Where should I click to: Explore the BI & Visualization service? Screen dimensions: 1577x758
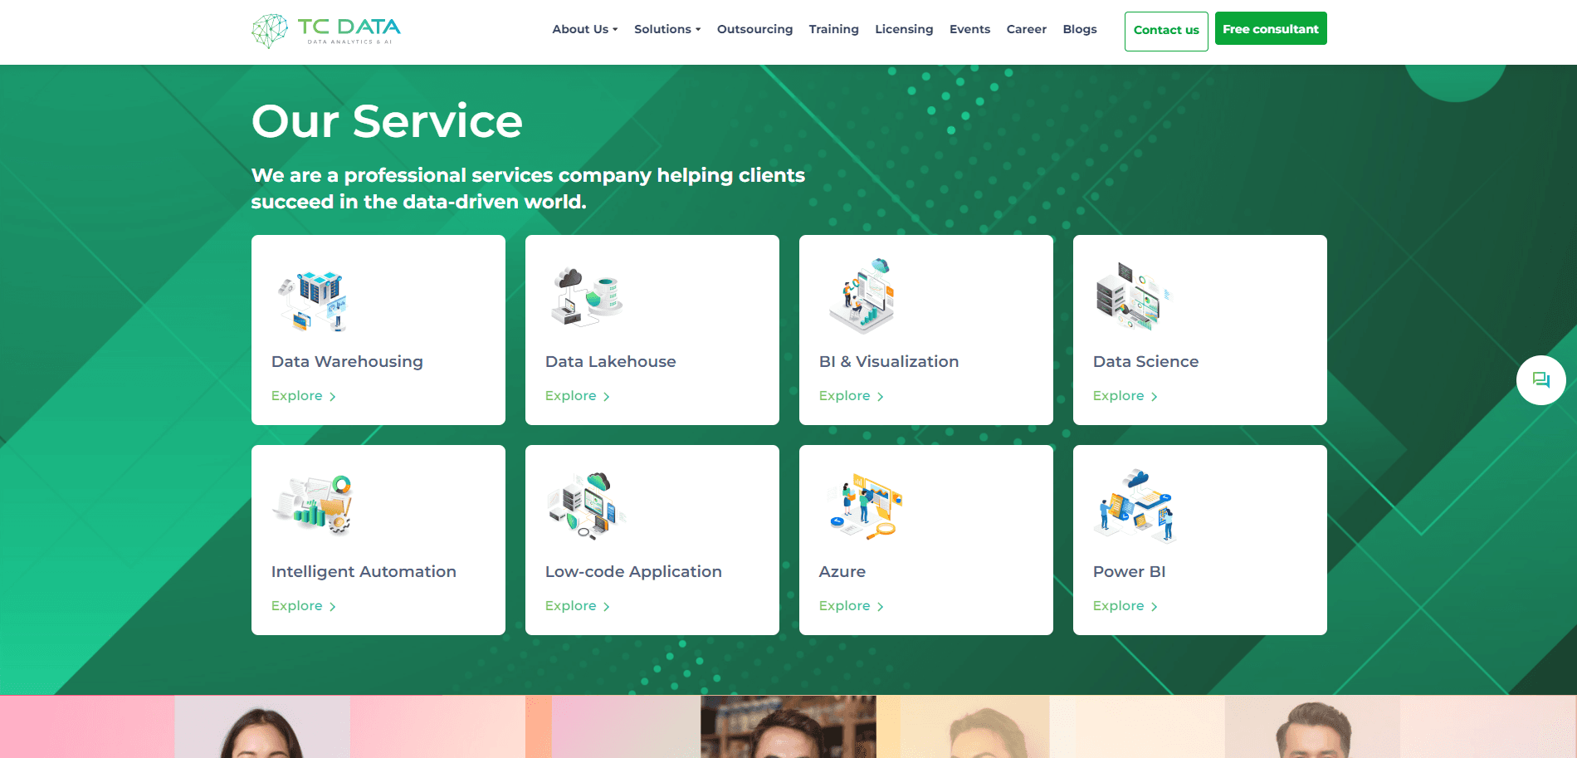click(851, 396)
